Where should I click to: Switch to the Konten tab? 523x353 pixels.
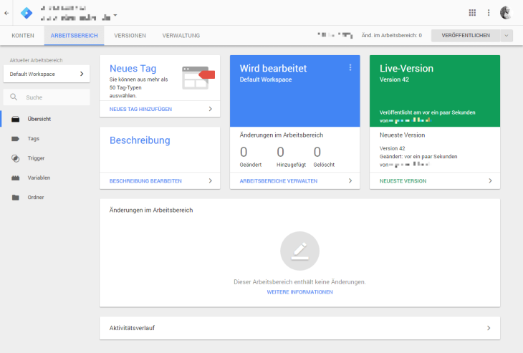point(23,35)
